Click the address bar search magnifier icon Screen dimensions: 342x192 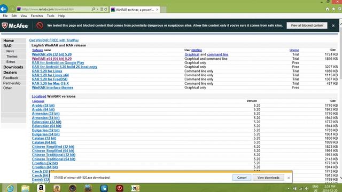point(94,9)
